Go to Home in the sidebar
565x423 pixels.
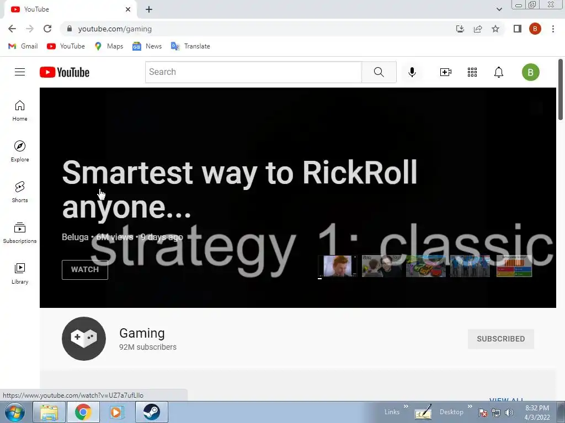(x=20, y=111)
